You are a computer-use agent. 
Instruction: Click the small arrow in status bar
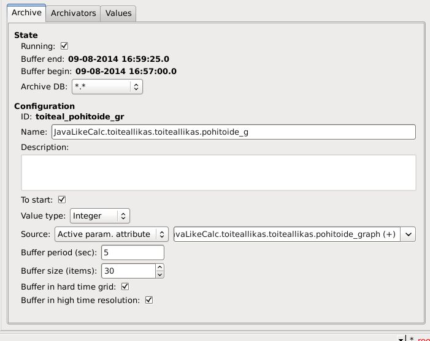(x=401, y=339)
